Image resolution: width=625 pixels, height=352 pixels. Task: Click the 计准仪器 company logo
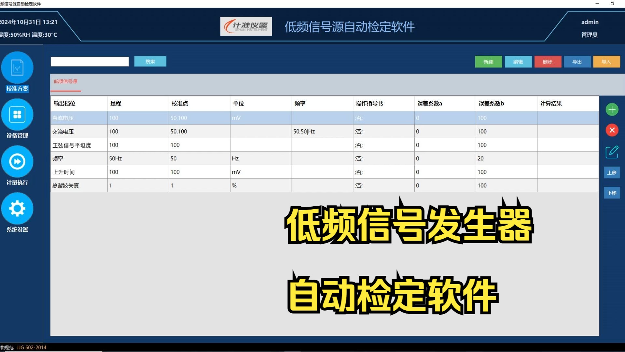point(246,26)
